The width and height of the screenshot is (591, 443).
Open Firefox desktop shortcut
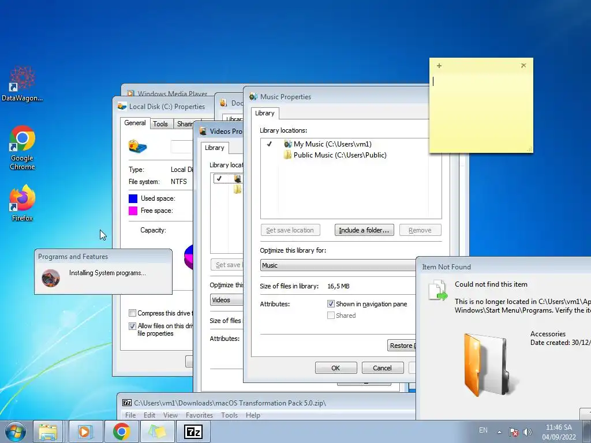click(23, 202)
